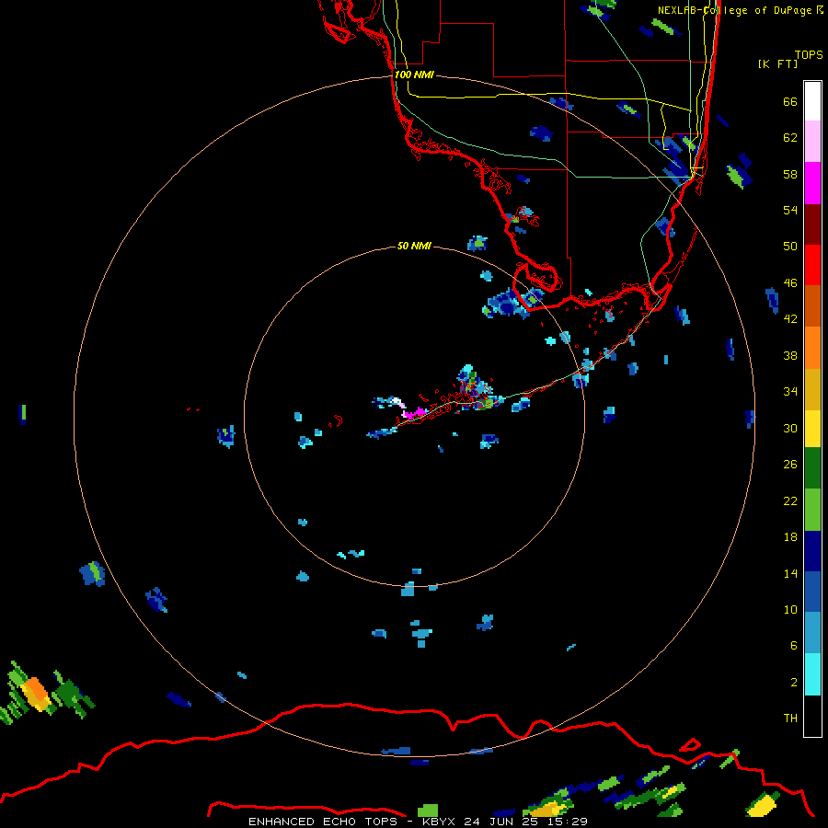Click the 10 legend value
Image resolution: width=828 pixels, height=828 pixels.
790,609
